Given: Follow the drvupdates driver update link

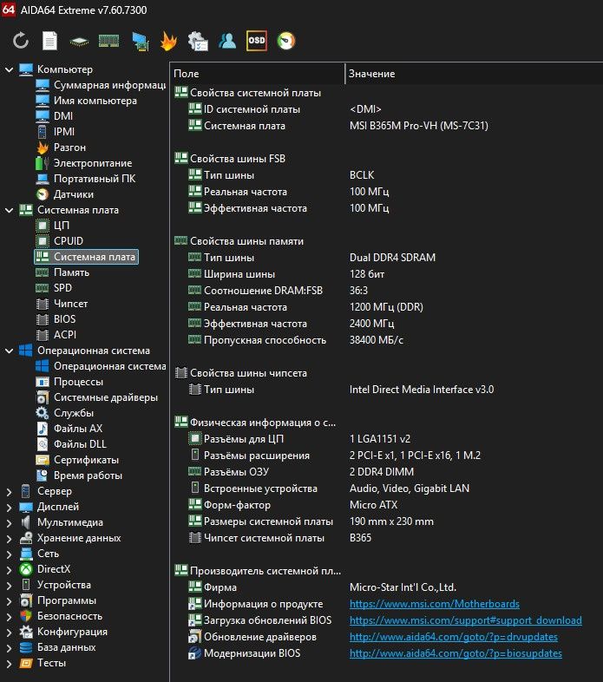Looking at the screenshot, I should tap(454, 637).
